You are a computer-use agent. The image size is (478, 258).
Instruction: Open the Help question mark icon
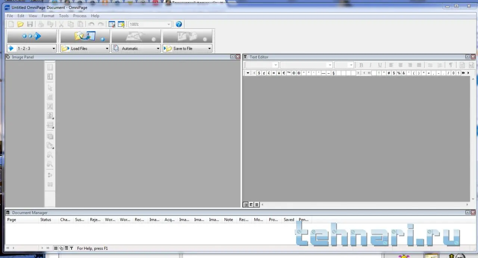click(179, 24)
